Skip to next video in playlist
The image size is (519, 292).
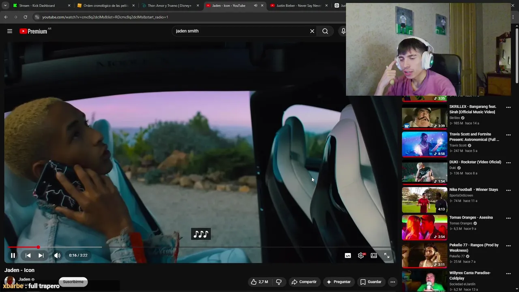[41, 255]
